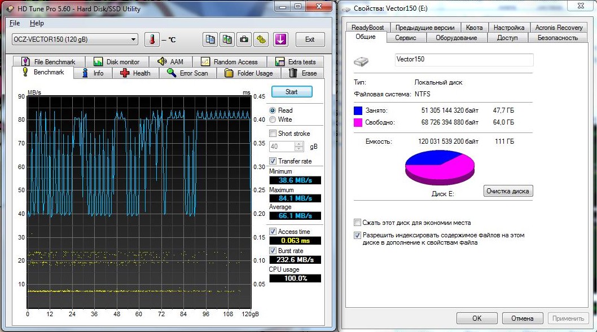Click the Vector150 volume name field
This screenshot has width=597, height=332.
click(x=464, y=60)
